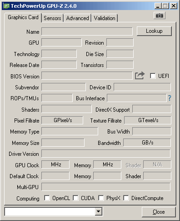The height and width of the screenshot is (221, 180).
Task: Open the GPU selection dropdown arrow
Action: tap(99, 211)
